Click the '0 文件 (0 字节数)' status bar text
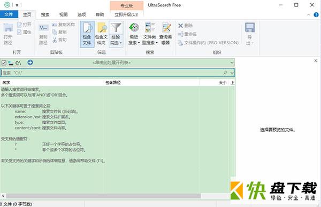321x207 pixels. tap(16, 204)
